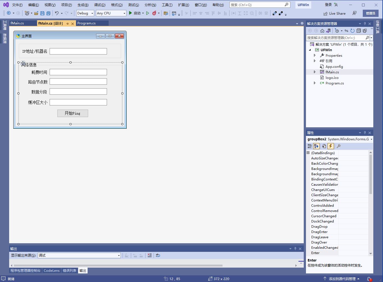Click 开始Ping button on the form
Viewport: 383px width, 282px height.
click(73, 113)
